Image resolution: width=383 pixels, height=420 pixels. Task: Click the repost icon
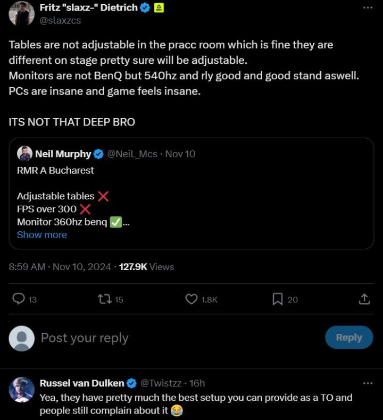click(104, 299)
